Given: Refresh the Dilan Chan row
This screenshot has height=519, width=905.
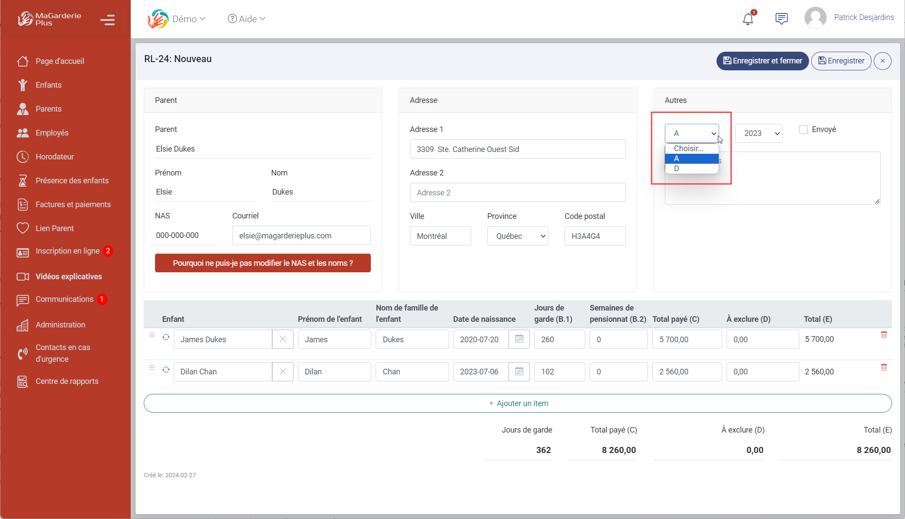Looking at the screenshot, I should (x=166, y=370).
